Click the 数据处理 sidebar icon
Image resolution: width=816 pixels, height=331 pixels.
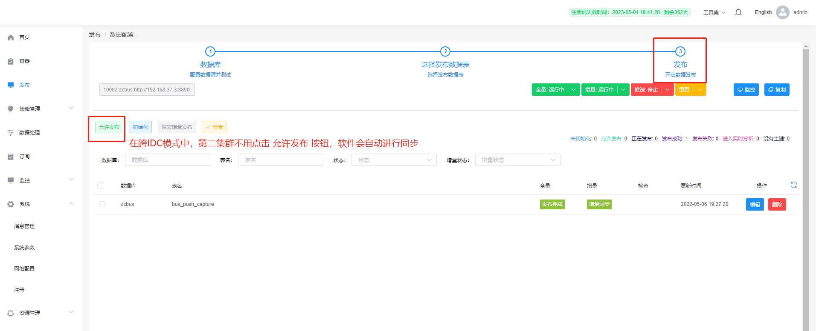(11, 133)
